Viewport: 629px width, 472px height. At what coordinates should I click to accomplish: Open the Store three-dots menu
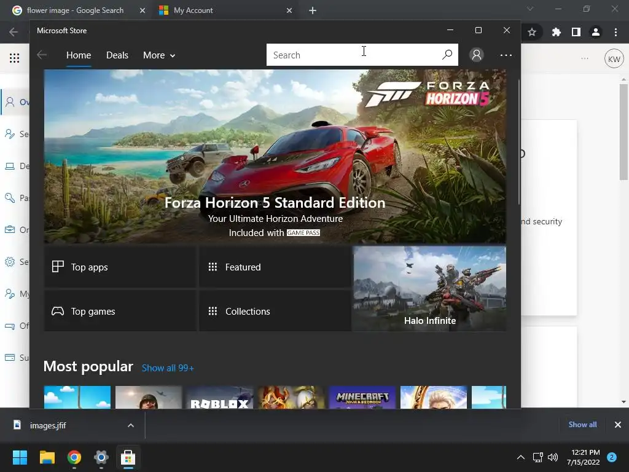click(506, 55)
